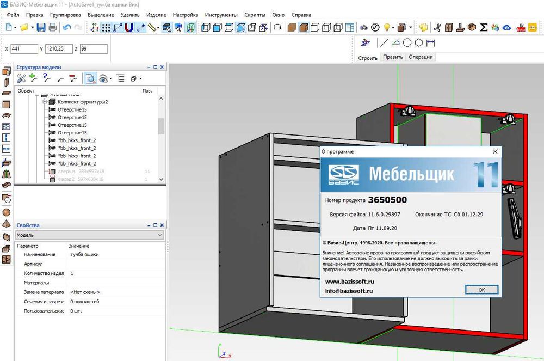
Task: Open the folder Open-file dropdown arrow
Action: (x=32, y=27)
